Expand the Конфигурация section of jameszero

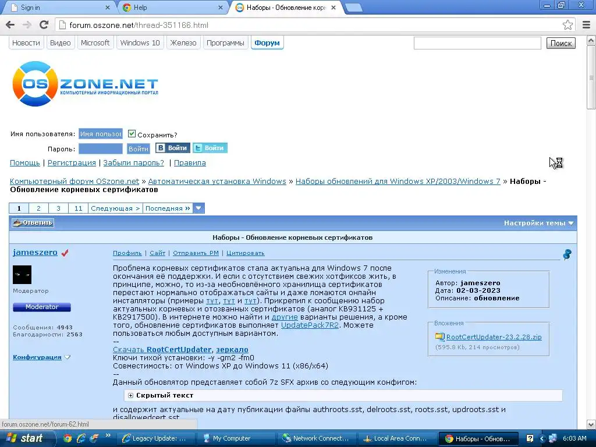tap(41, 357)
